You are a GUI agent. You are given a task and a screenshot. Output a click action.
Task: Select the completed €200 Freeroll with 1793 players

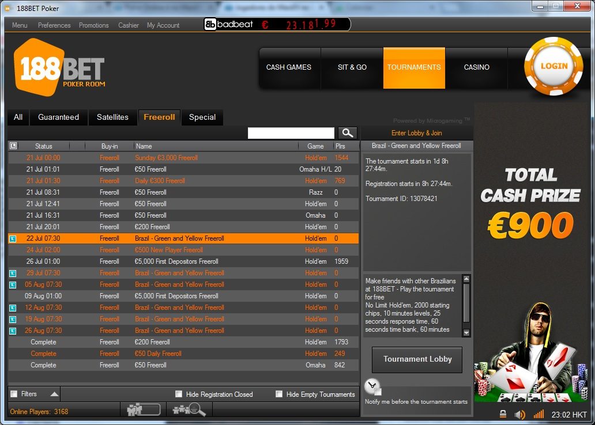tap(183, 342)
